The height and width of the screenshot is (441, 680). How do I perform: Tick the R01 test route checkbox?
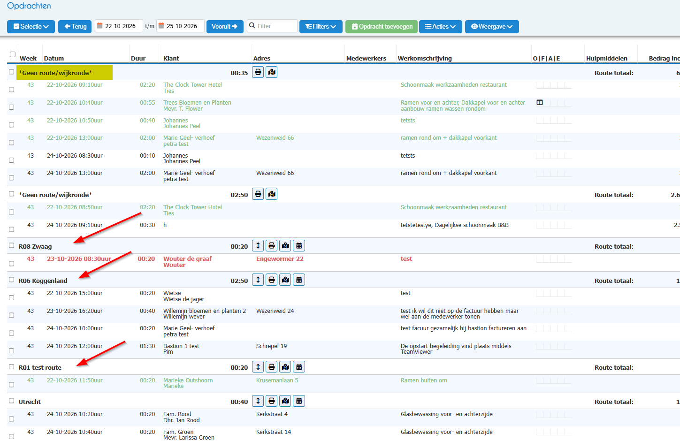point(12,366)
